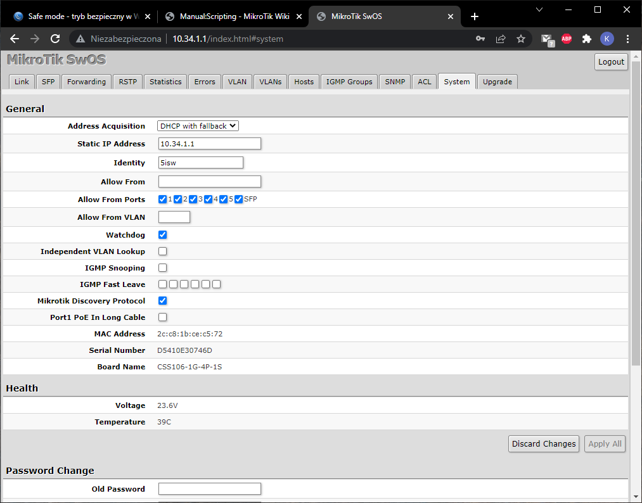This screenshot has width=642, height=503.
Task: Open the ACL tab
Action: tap(424, 82)
